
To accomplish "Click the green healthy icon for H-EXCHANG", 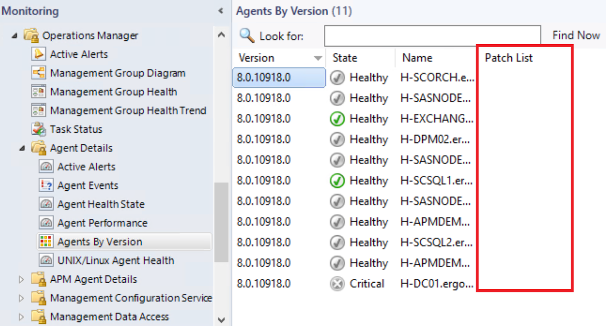I will pyautogui.click(x=337, y=119).
